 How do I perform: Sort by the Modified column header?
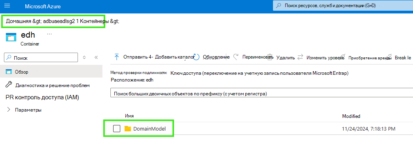coord(351,116)
